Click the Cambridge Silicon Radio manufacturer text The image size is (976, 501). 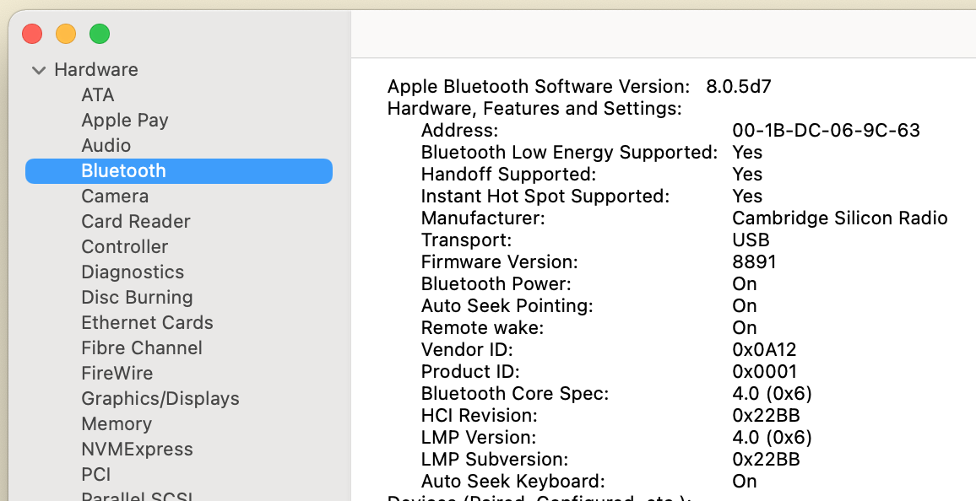[x=839, y=218]
